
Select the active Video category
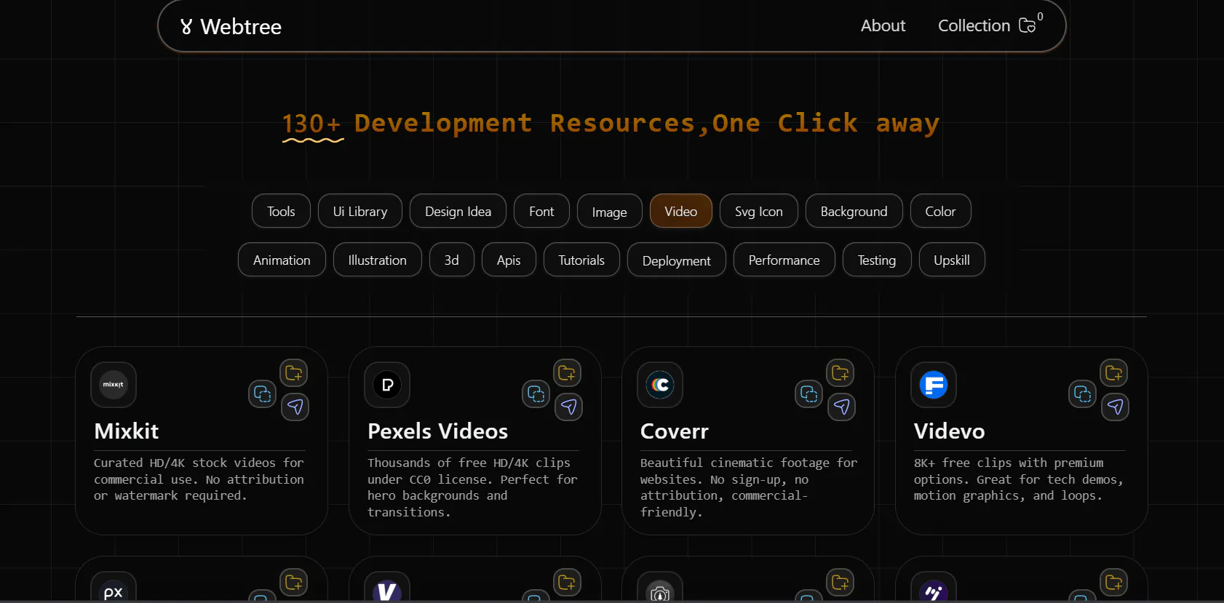(681, 211)
